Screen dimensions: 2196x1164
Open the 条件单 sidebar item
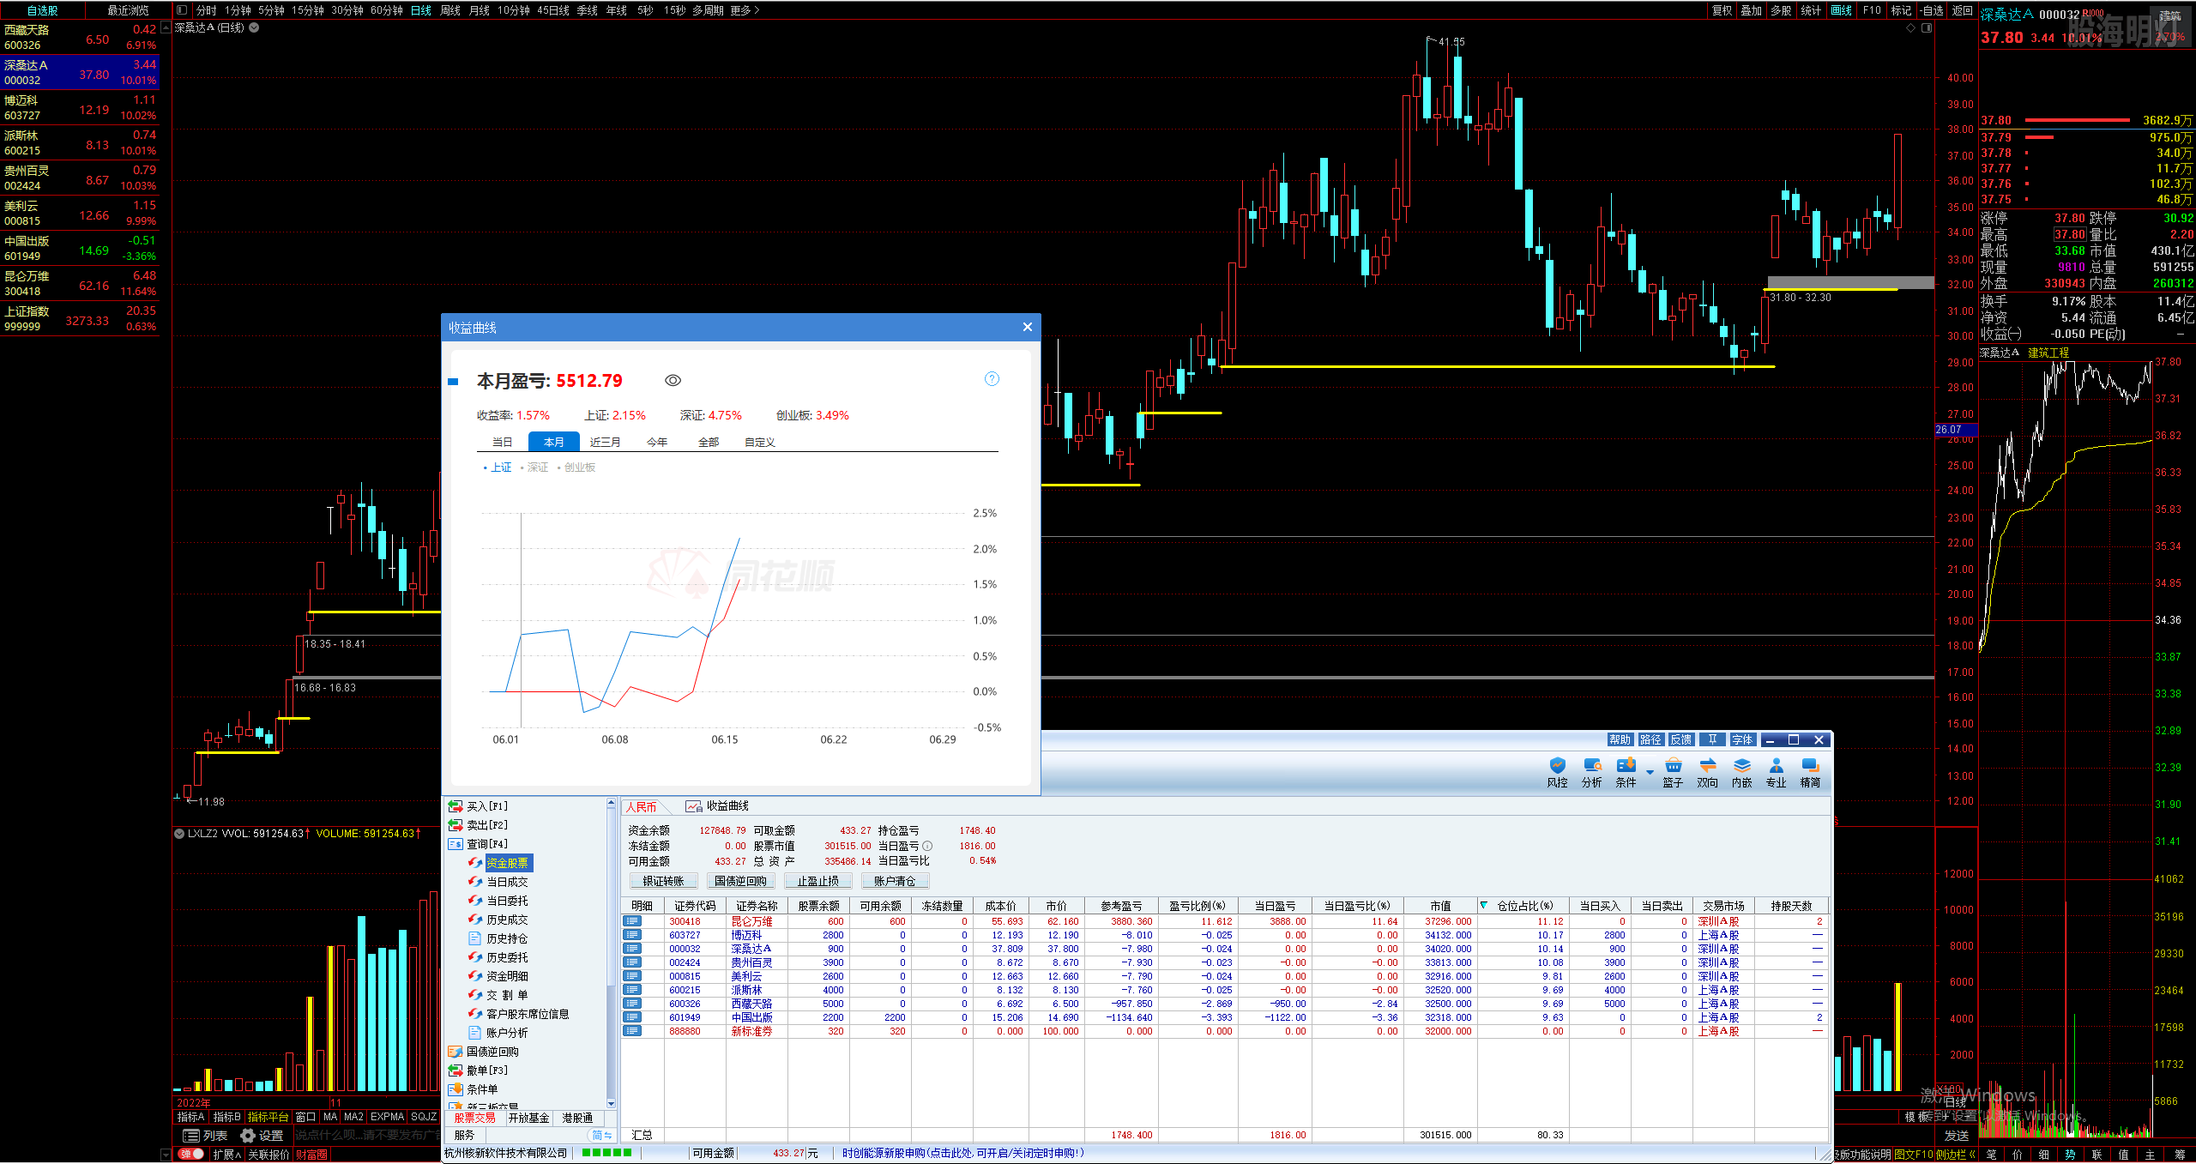pyautogui.click(x=473, y=1089)
